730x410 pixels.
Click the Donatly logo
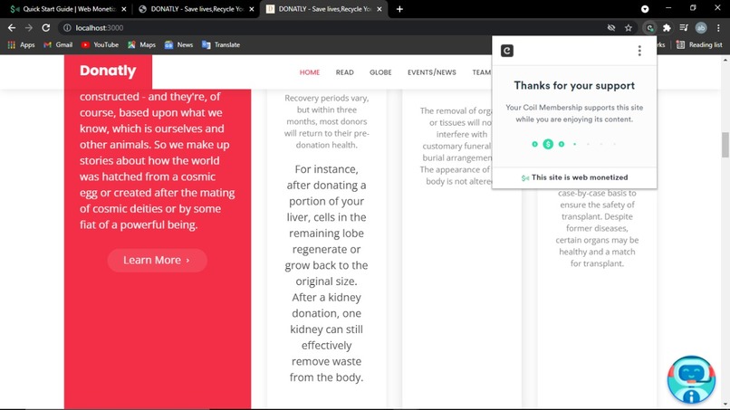(x=108, y=71)
